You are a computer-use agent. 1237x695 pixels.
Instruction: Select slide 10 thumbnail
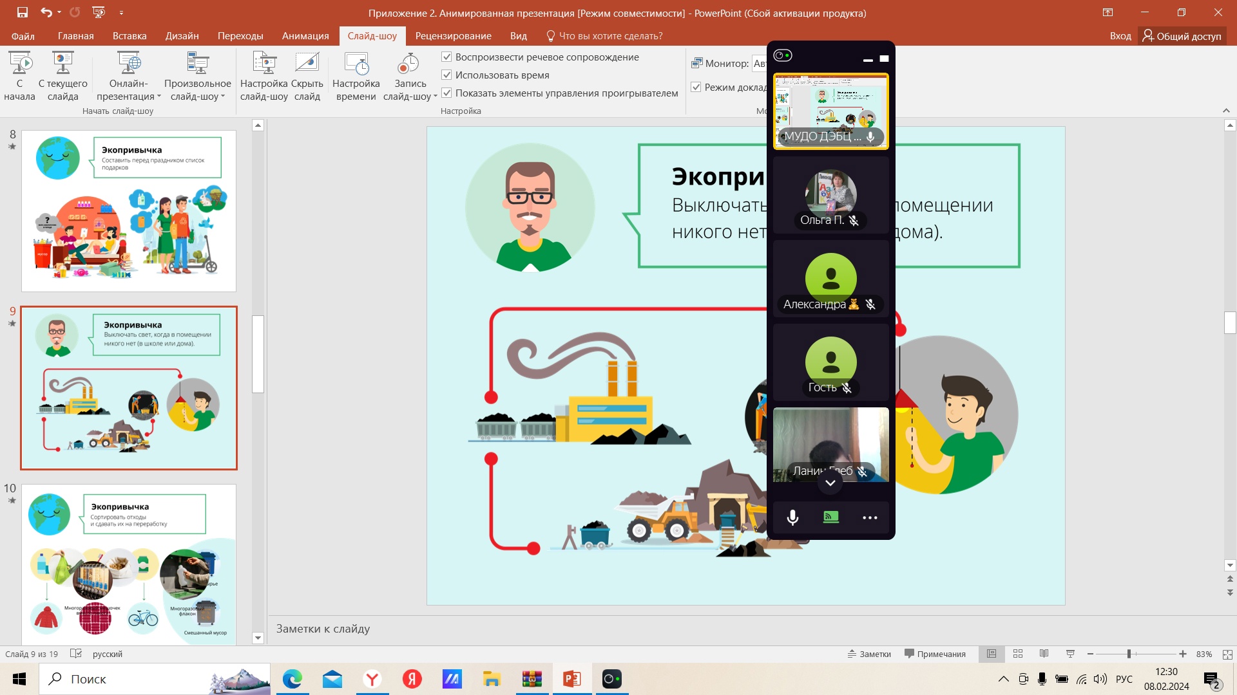[129, 564]
